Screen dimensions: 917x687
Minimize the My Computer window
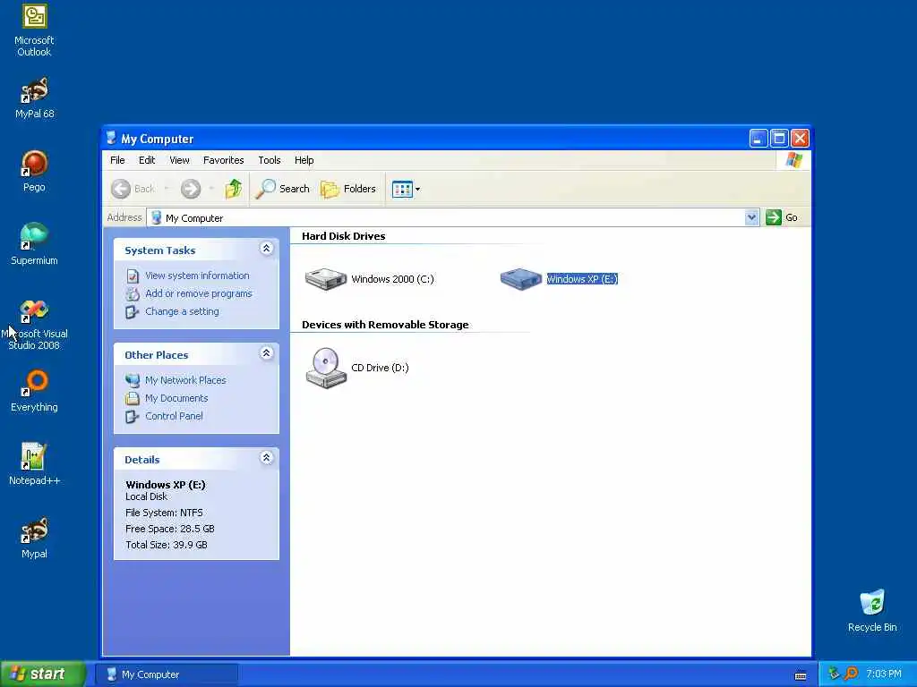[758, 139]
